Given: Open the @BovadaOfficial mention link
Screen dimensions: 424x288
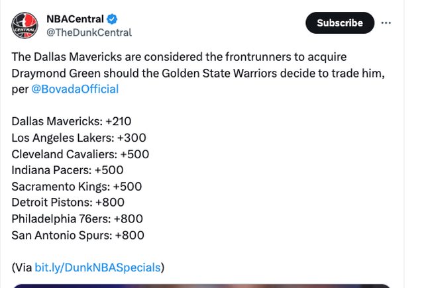Looking at the screenshot, I should point(75,89).
